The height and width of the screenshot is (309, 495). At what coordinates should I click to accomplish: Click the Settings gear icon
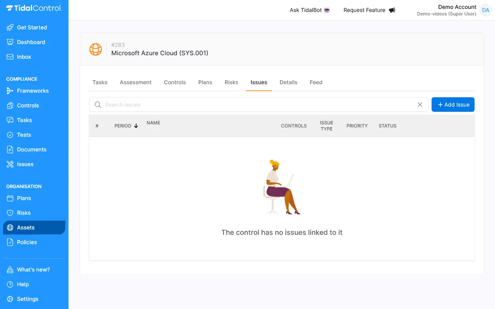10,299
